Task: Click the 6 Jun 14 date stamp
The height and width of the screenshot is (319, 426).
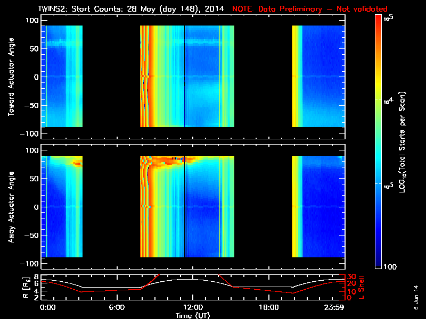Action: coord(416,297)
